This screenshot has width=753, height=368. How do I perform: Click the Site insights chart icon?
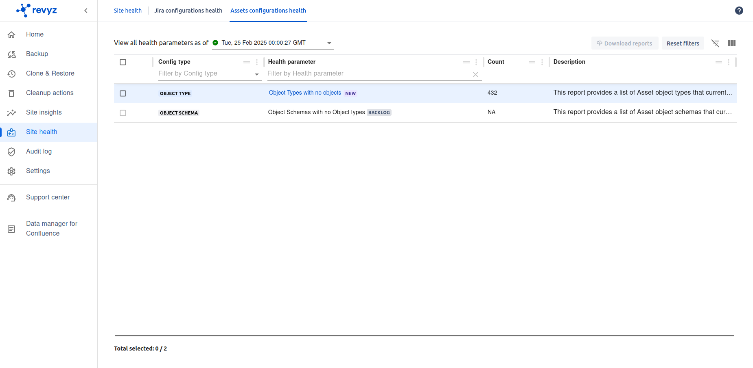[x=12, y=113]
